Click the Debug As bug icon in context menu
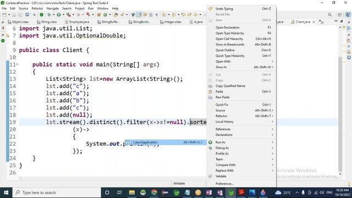The width and height of the screenshot is (352, 198). click(x=210, y=148)
